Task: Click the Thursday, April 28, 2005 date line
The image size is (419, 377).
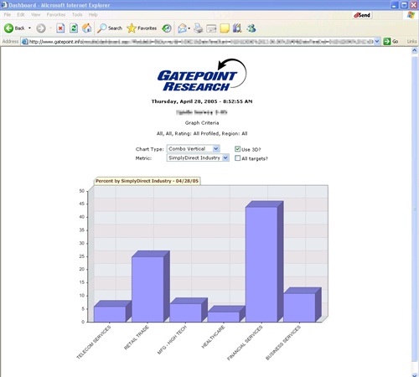Action: pyautogui.click(x=202, y=101)
